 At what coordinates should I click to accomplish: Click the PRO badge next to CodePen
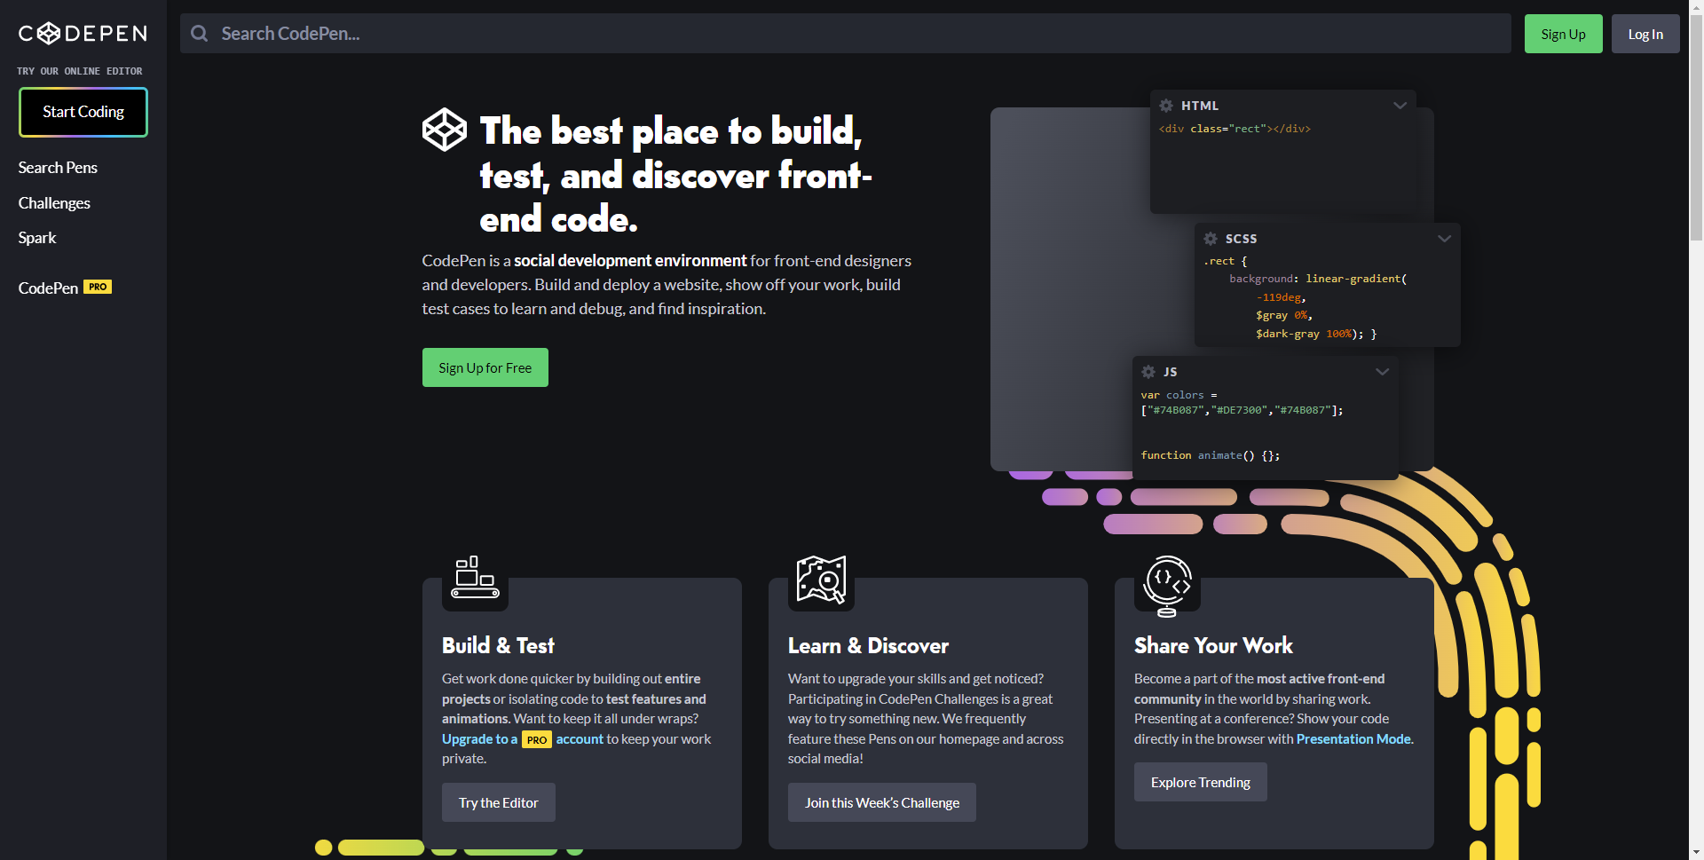point(98,287)
